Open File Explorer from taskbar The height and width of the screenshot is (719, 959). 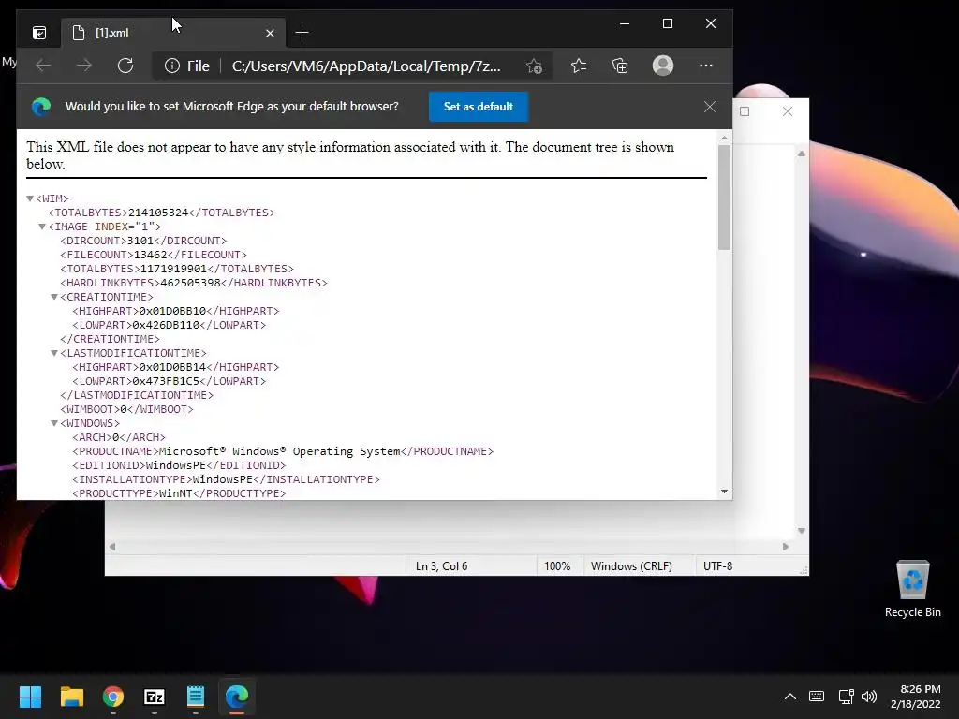pyautogui.click(x=71, y=697)
